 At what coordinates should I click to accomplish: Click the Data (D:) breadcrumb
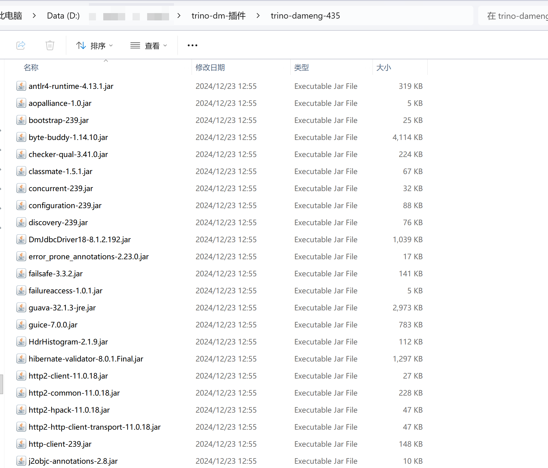63,16
